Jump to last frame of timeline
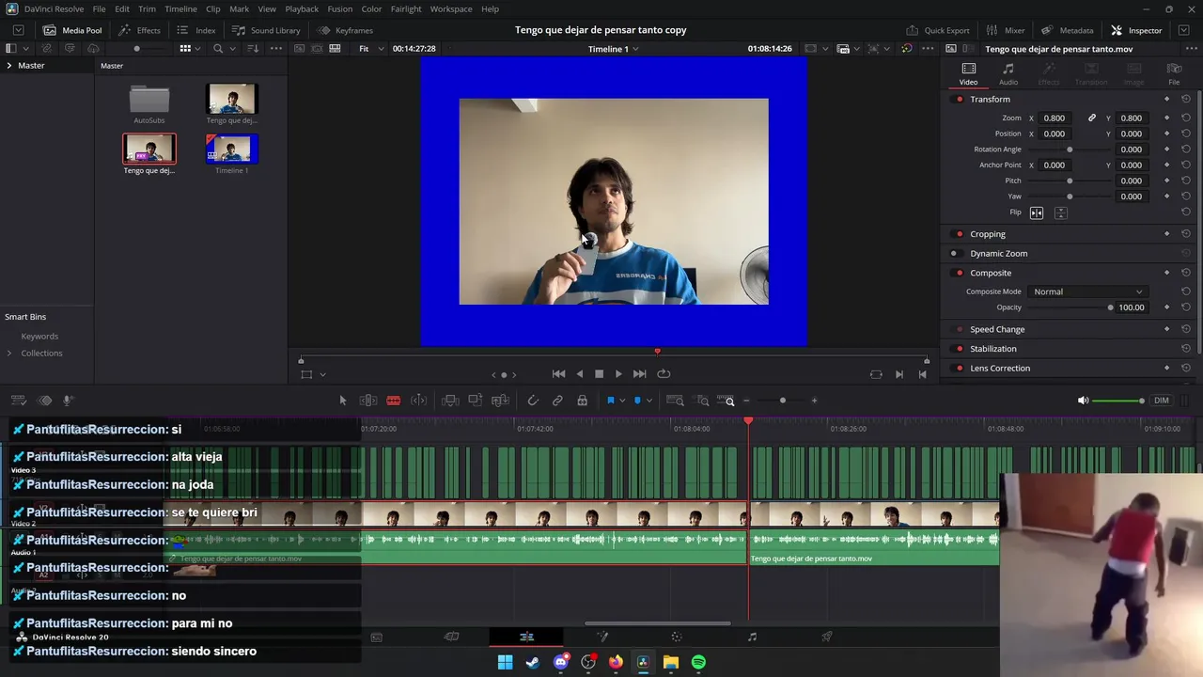Viewport: 1203px width, 677px height. pyautogui.click(x=639, y=374)
